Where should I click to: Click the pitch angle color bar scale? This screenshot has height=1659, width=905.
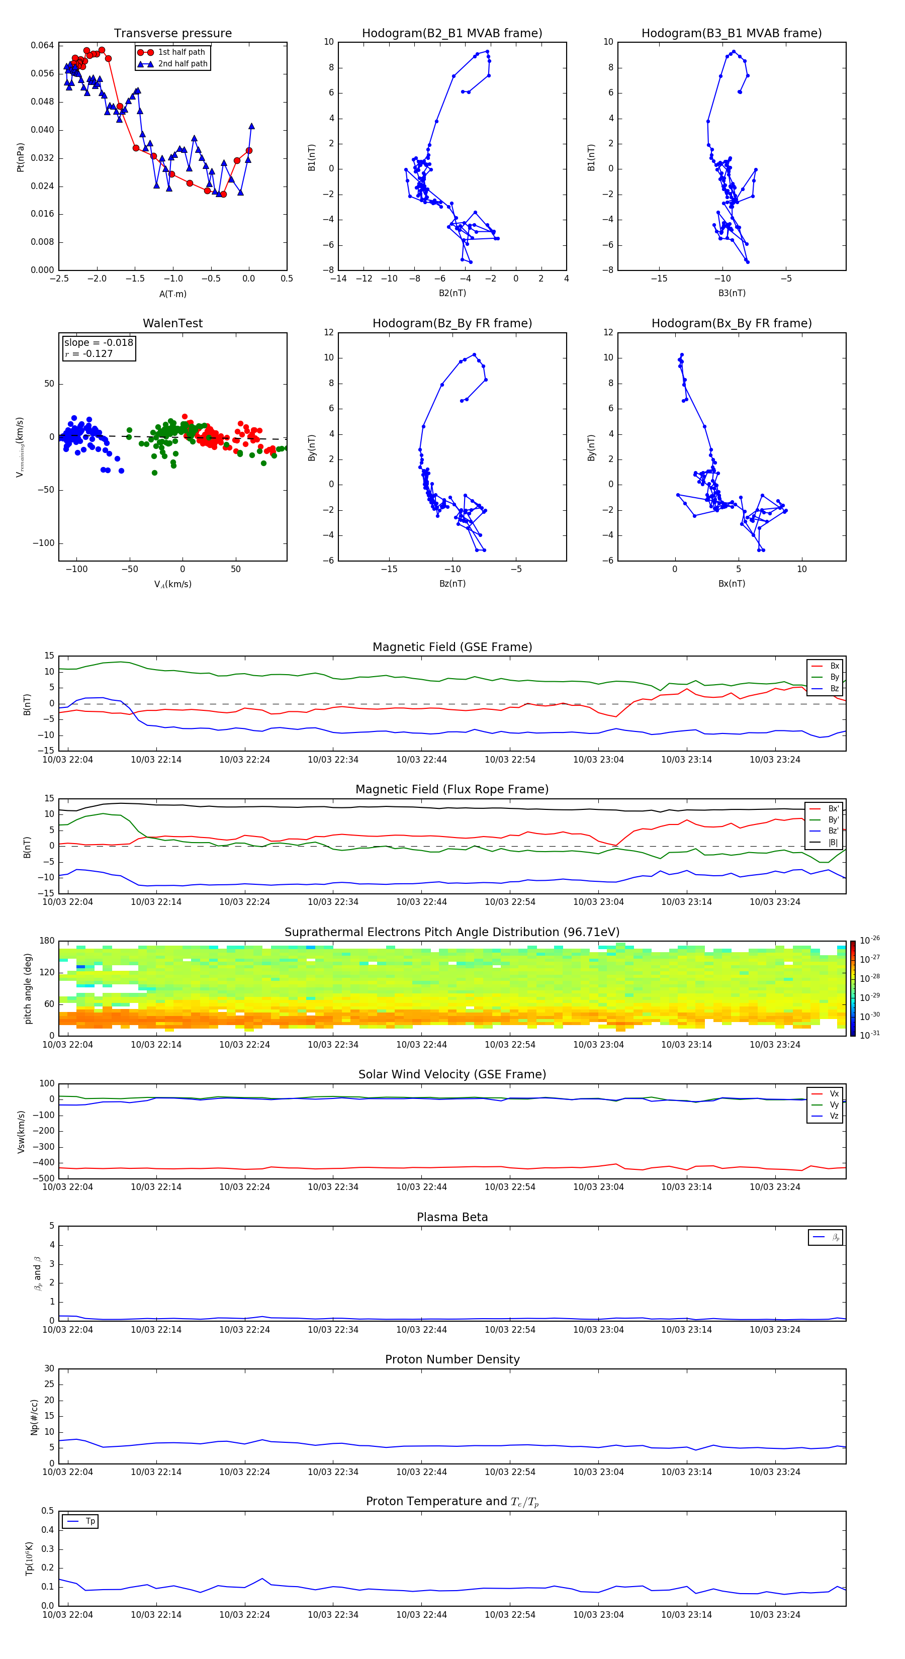point(853,988)
